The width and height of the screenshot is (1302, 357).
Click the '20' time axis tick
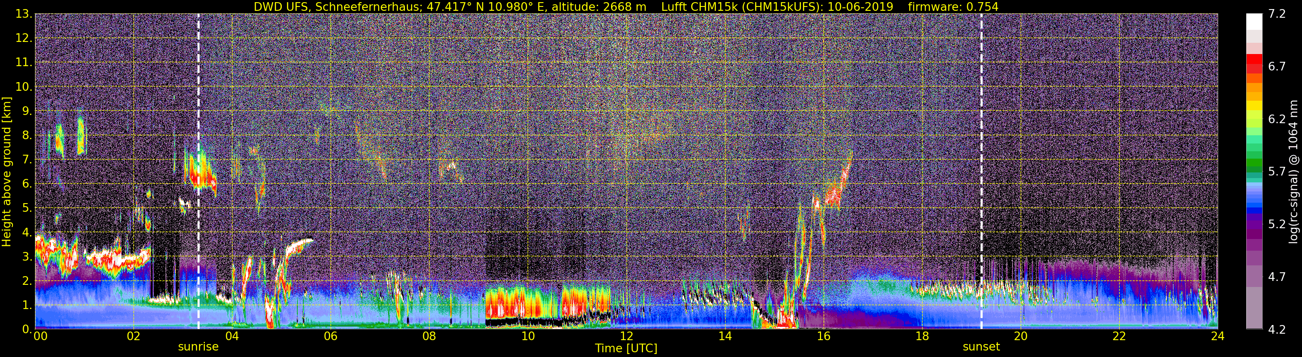click(1021, 336)
